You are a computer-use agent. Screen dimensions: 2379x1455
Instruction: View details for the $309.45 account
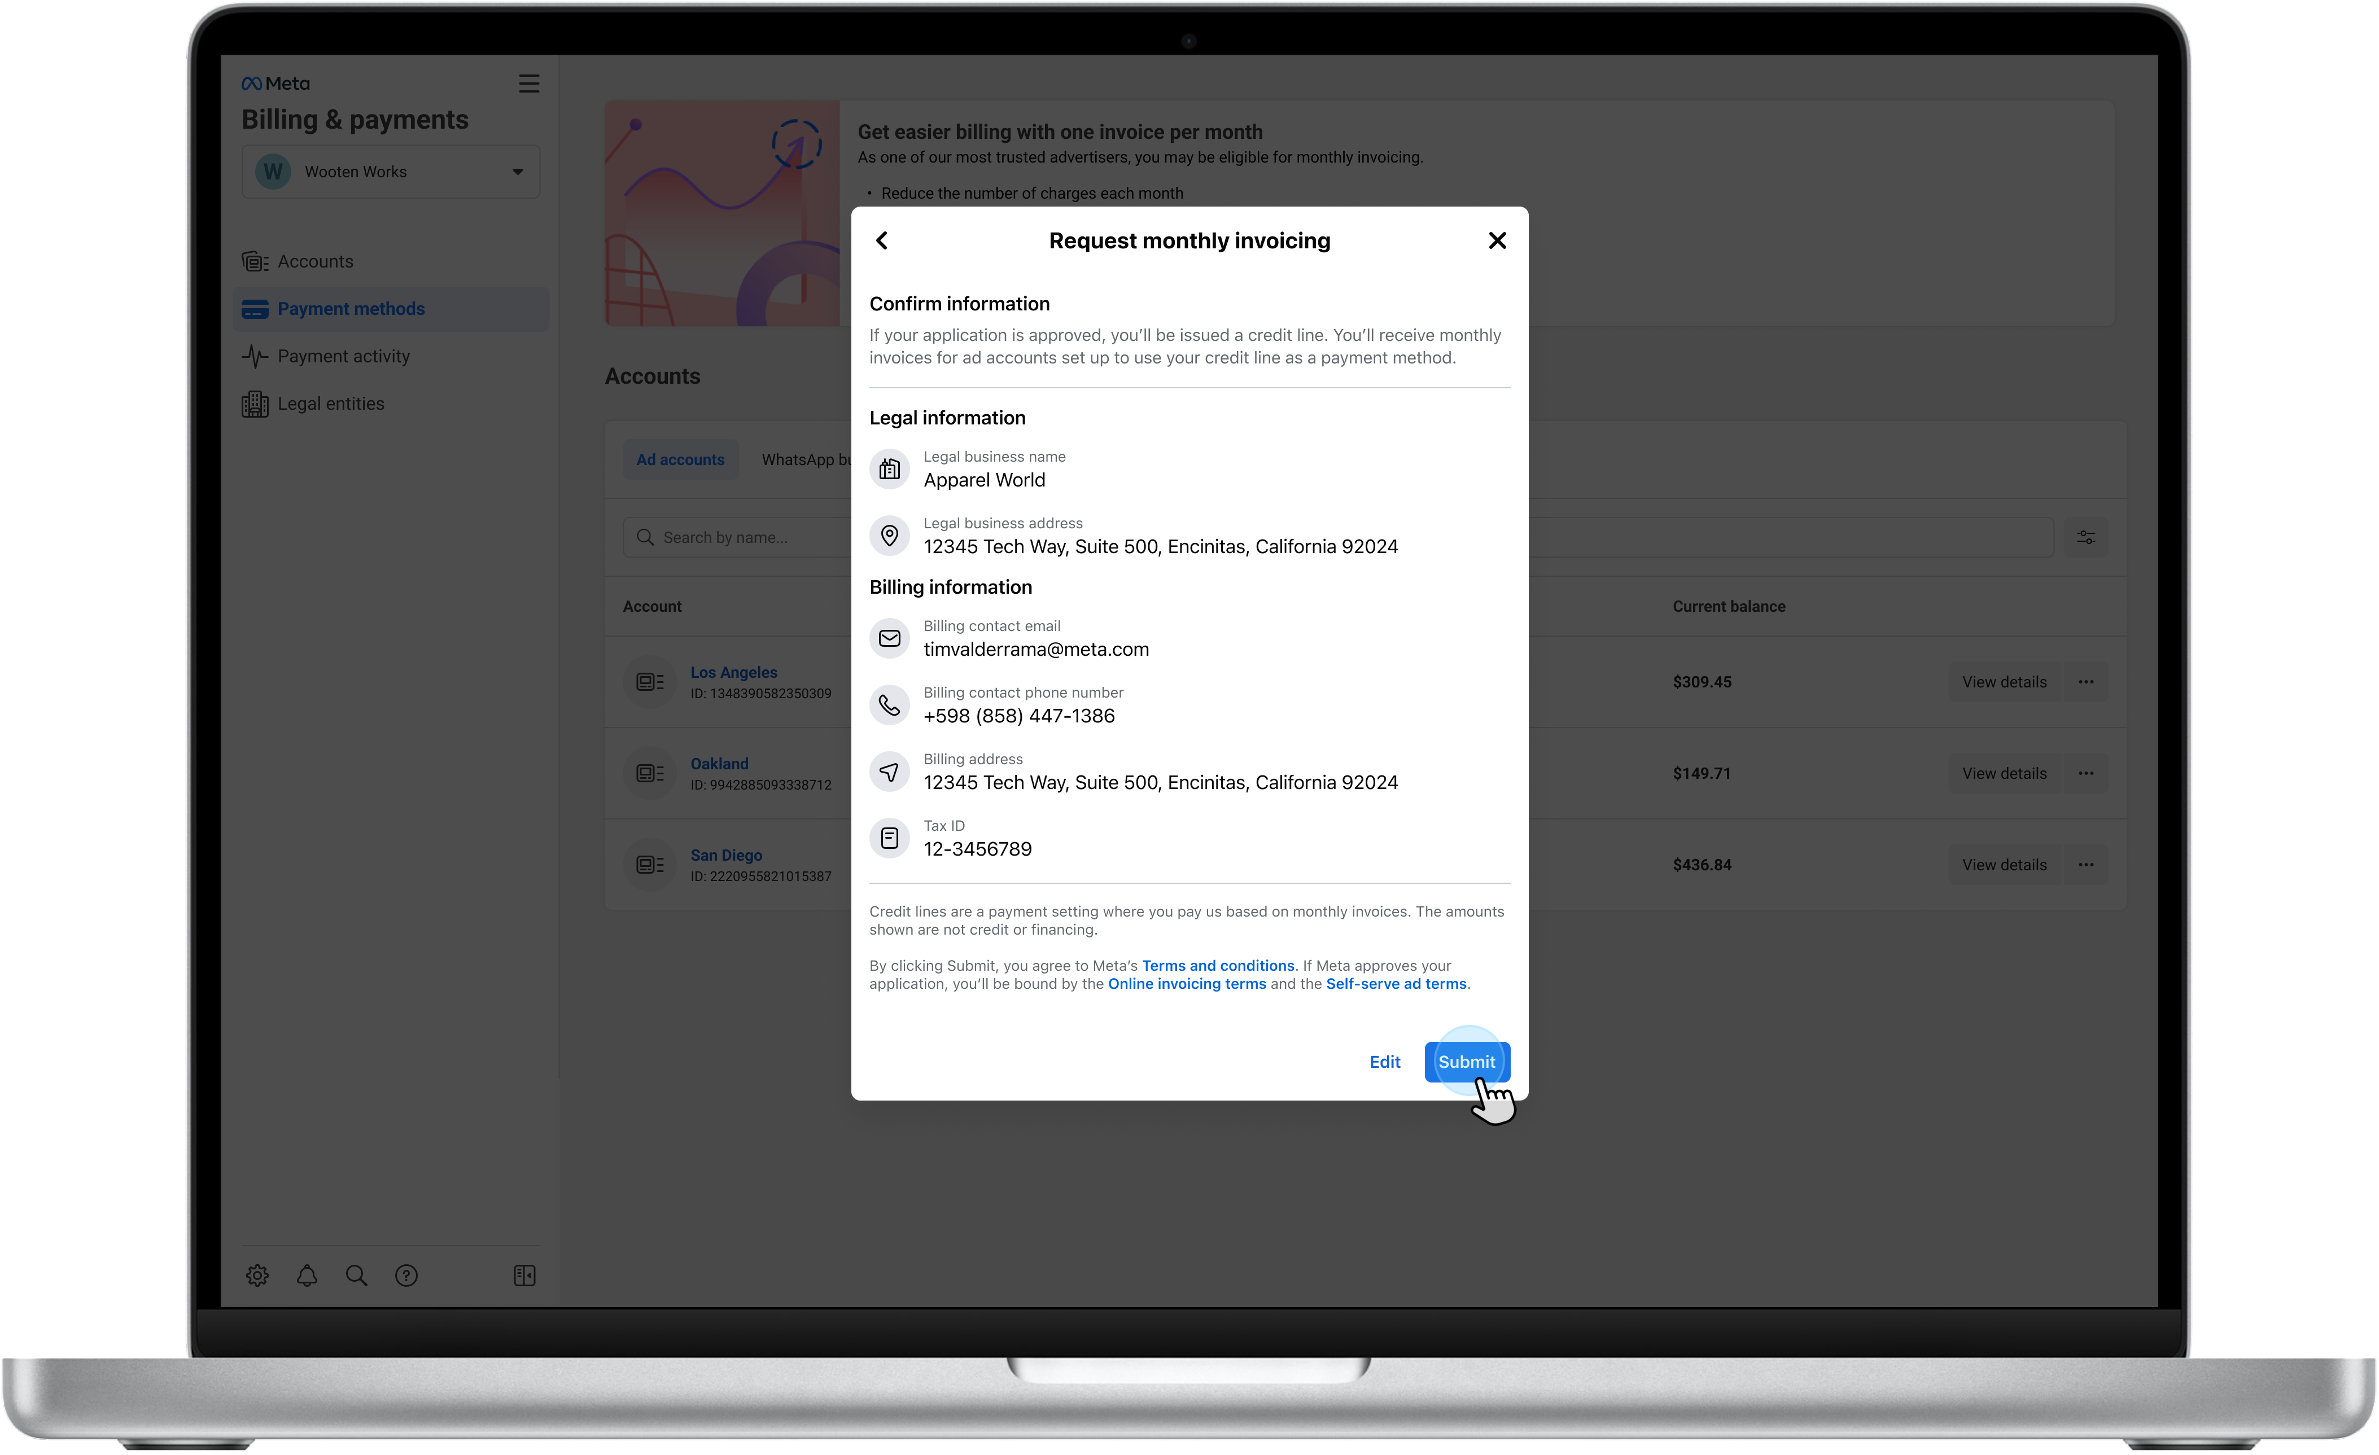[x=2004, y=682]
